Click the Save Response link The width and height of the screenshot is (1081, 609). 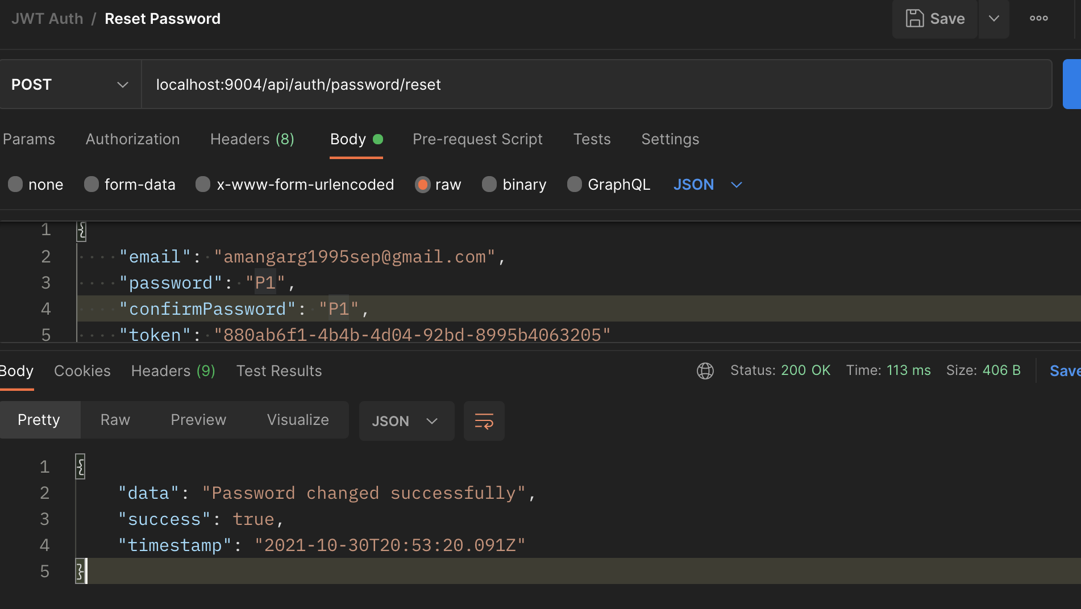click(x=1065, y=371)
